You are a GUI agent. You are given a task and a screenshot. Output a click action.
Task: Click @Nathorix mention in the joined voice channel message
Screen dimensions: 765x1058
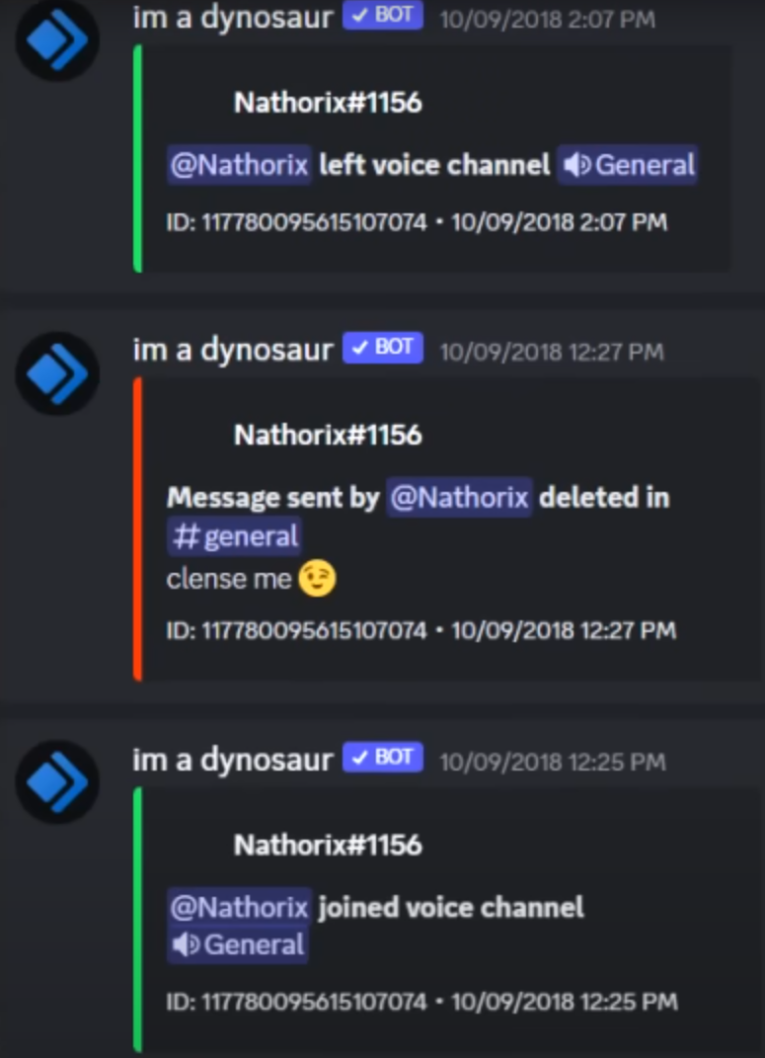coord(239,908)
